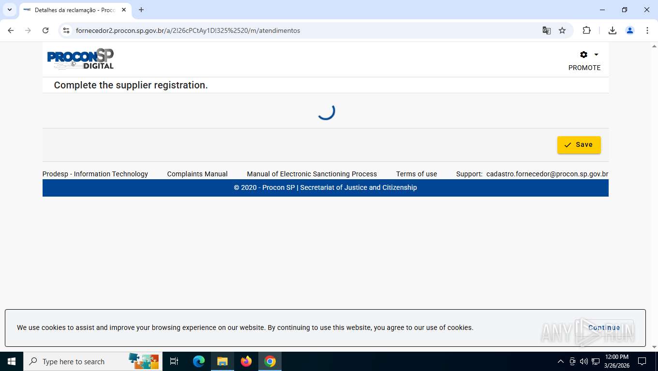Open the Chrome three-dot menu
Image resolution: width=658 pixels, height=371 pixels.
tap(647, 30)
